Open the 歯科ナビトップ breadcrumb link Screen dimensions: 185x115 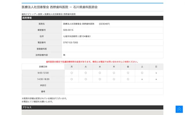click(x=29, y=14)
